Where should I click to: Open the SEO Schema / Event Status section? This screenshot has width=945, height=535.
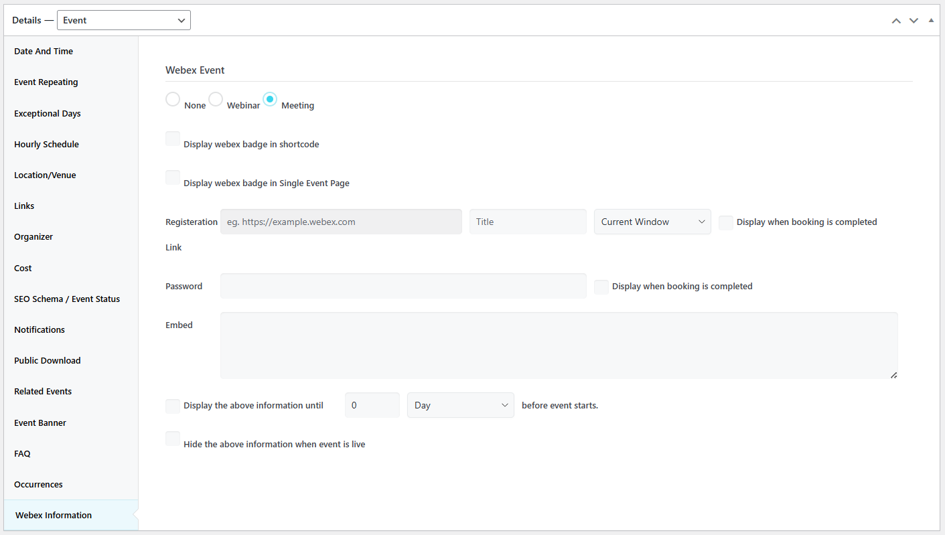coord(66,299)
